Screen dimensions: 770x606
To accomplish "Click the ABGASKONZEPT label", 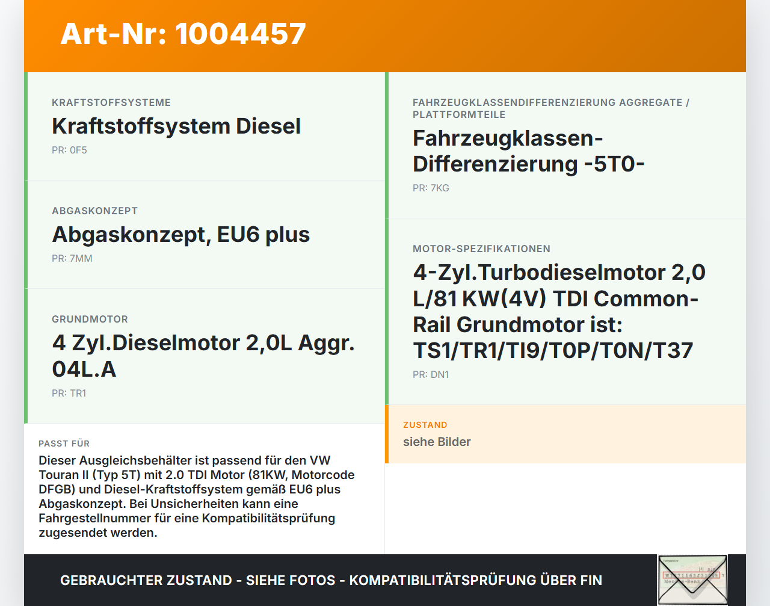I will (x=94, y=211).
